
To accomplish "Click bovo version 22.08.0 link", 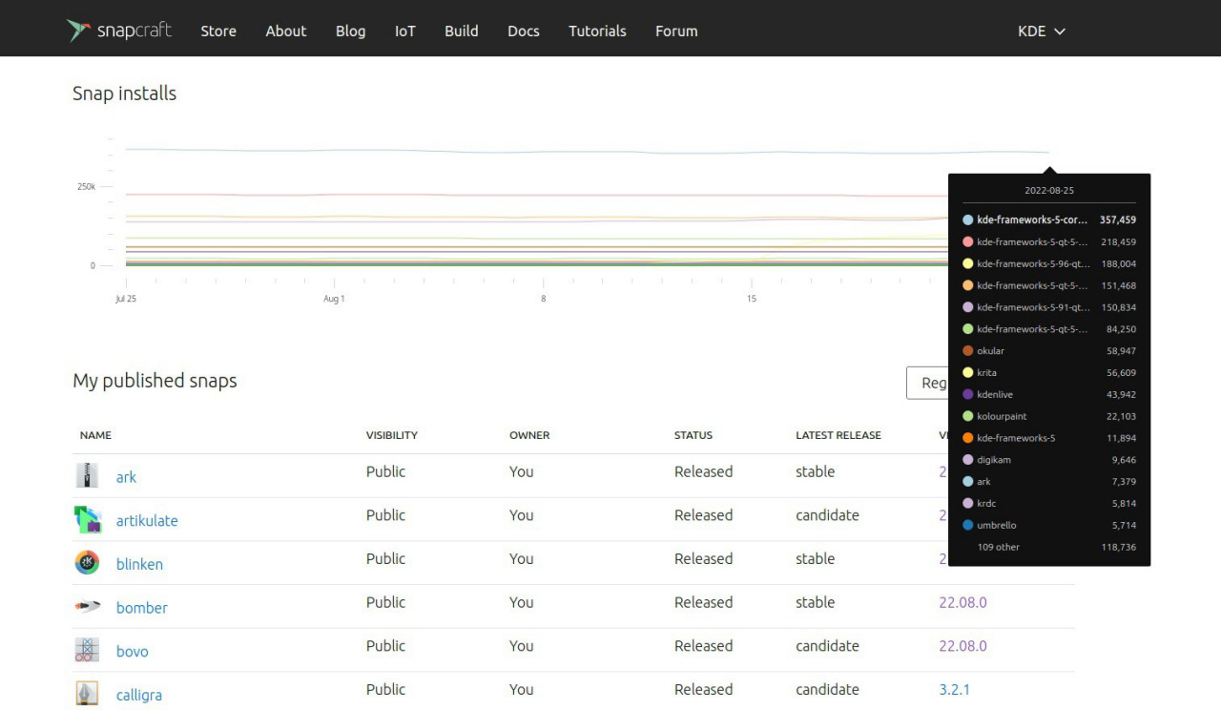I will (962, 646).
